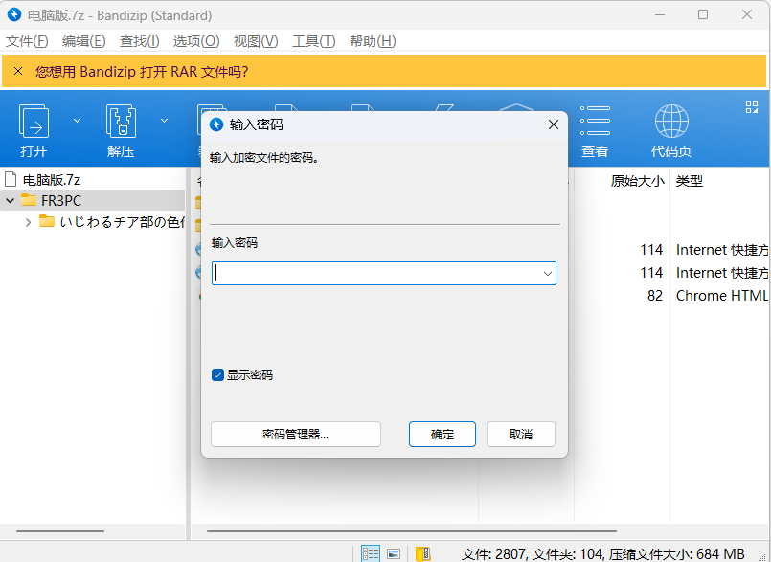Screen dimensions: 771x562
Task: Click the View (查看) toolbar icon
Action: pyautogui.click(x=595, y=123)
